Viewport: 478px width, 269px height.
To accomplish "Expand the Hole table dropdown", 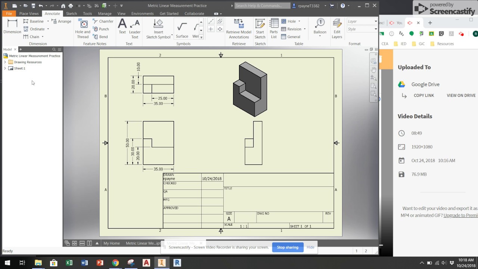I will click(x=299, y=21).
